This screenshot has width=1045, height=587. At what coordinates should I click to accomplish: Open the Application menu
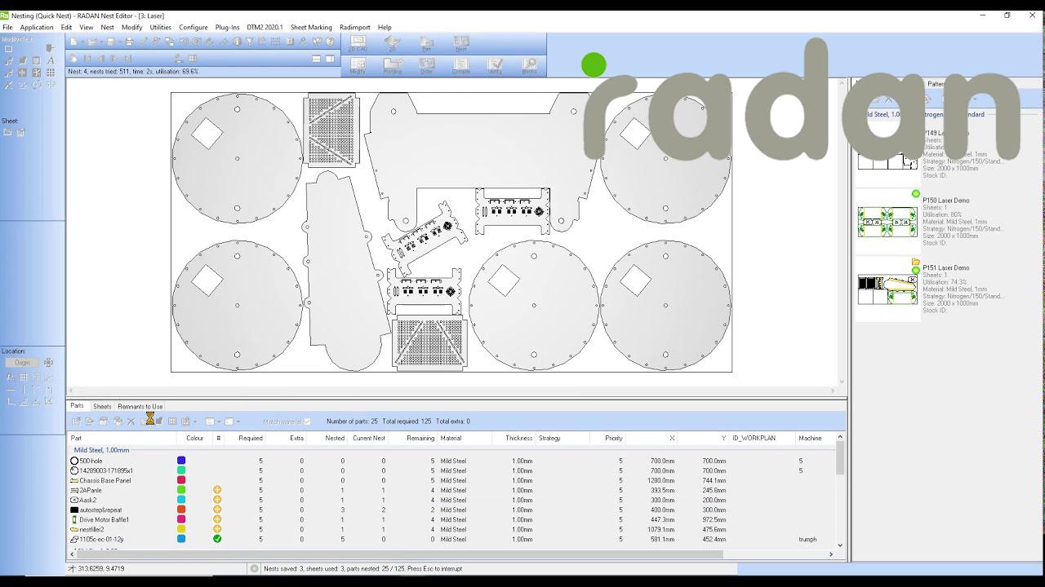[37, 27]
